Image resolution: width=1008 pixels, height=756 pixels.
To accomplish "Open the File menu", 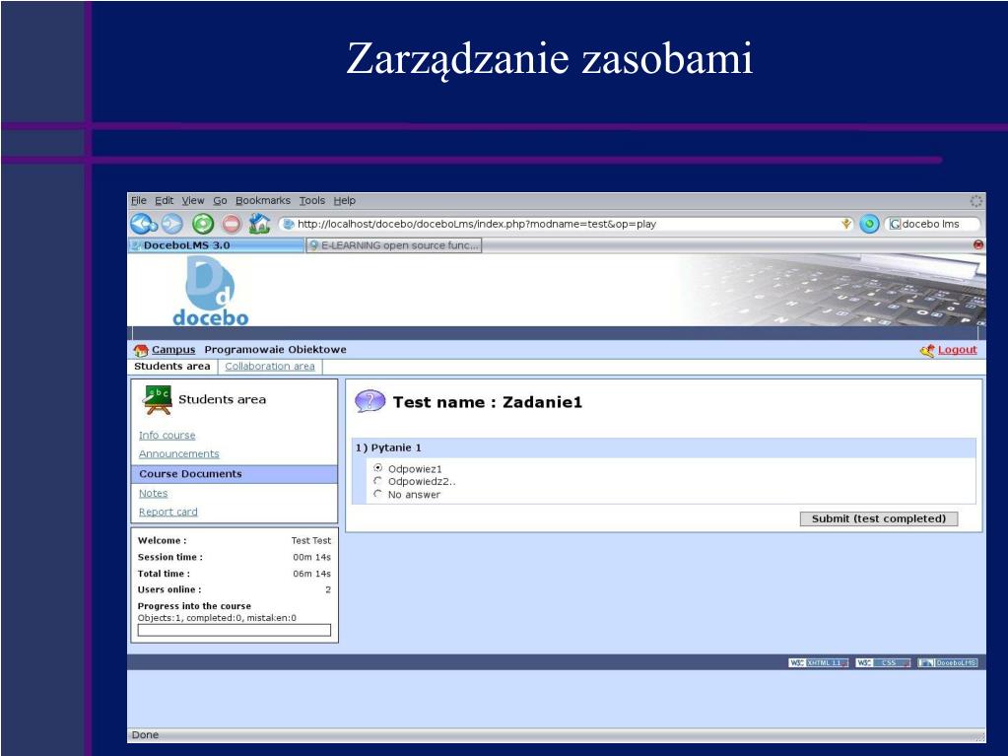I will tap(139, 200).
